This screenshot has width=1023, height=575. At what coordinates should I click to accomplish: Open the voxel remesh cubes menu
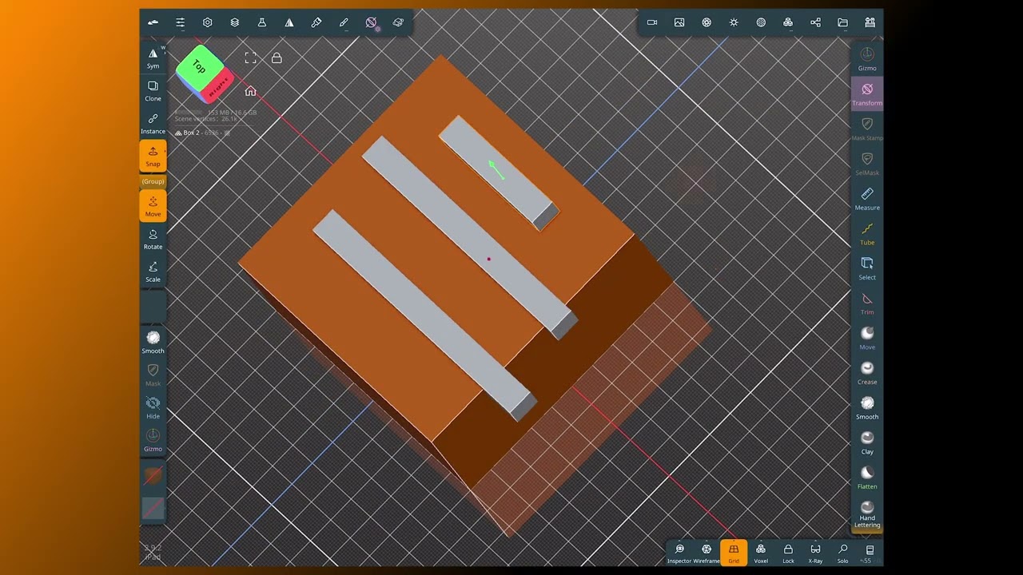(x=788, y=22)
